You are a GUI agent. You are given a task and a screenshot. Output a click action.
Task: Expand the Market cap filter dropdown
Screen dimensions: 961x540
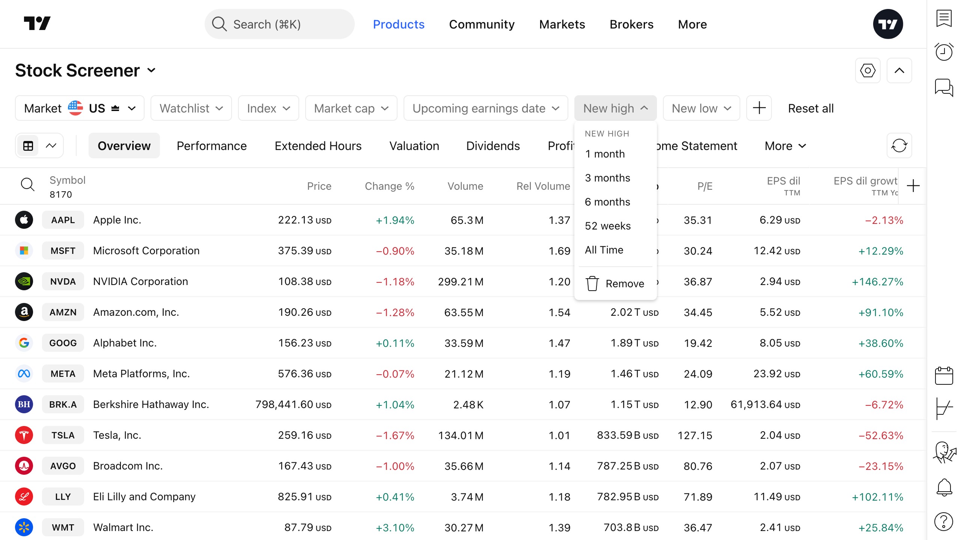coord(351,108)
